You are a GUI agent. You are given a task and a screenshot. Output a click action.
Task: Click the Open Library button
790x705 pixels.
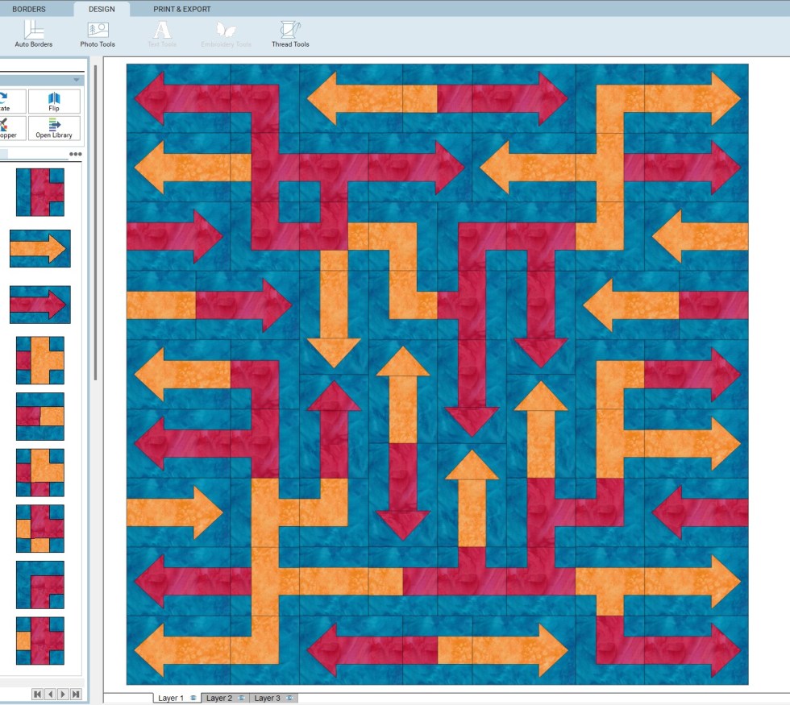coord(54,128)
